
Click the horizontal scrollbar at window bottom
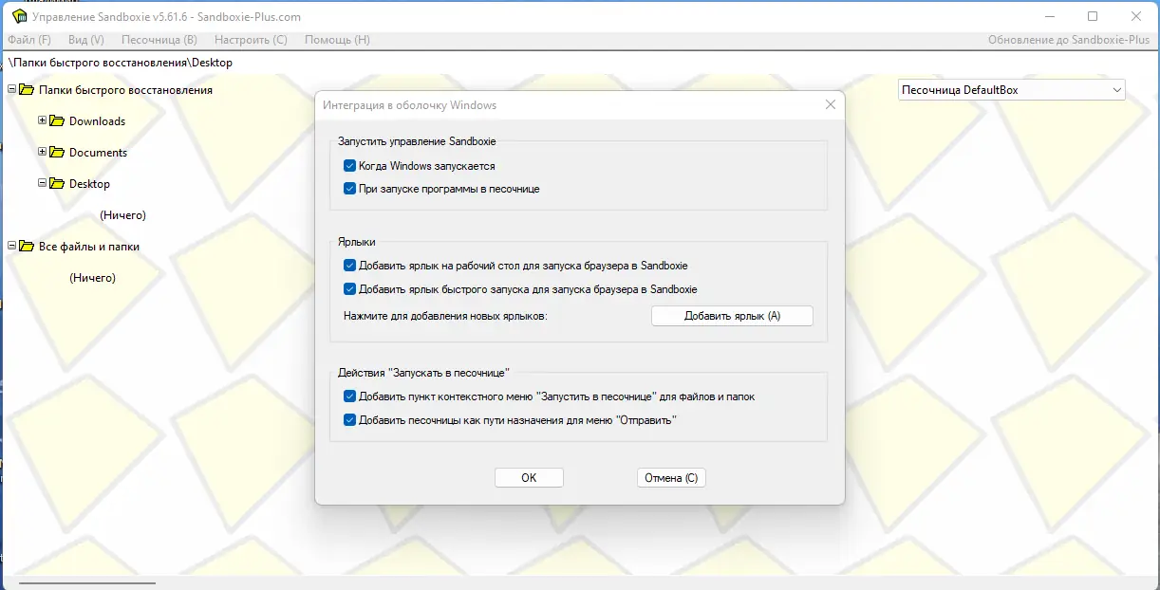86,583
